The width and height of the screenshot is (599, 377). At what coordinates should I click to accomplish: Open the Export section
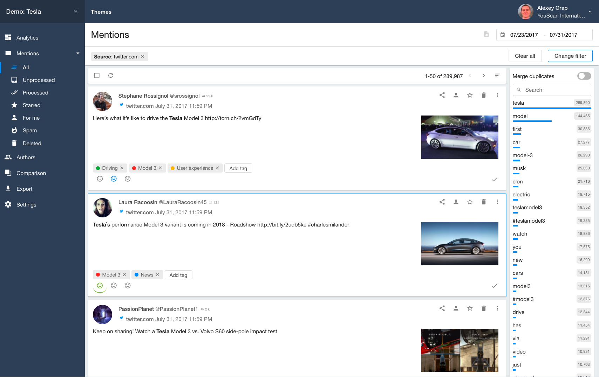tap(25, 189)
